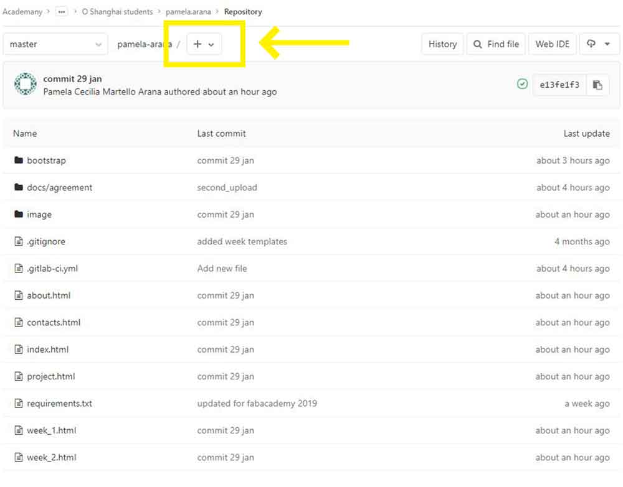Click the bootstrap folder icon
The image size is (623, 487).
click(x=19, y=160)
